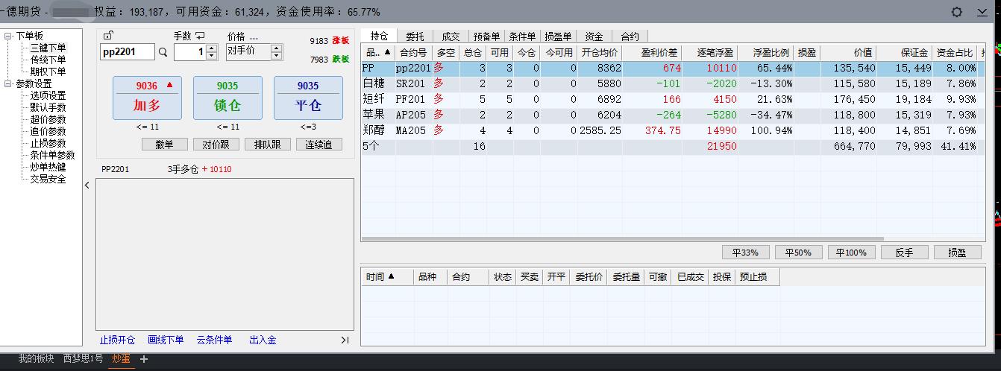Click the >| icon at the order panel bottom
Screen dimensions: 1001x371
point(345,340)
